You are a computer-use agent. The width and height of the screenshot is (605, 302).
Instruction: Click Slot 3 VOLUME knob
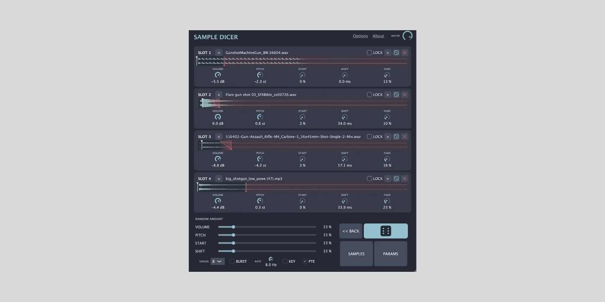click(x=218, y=159)
